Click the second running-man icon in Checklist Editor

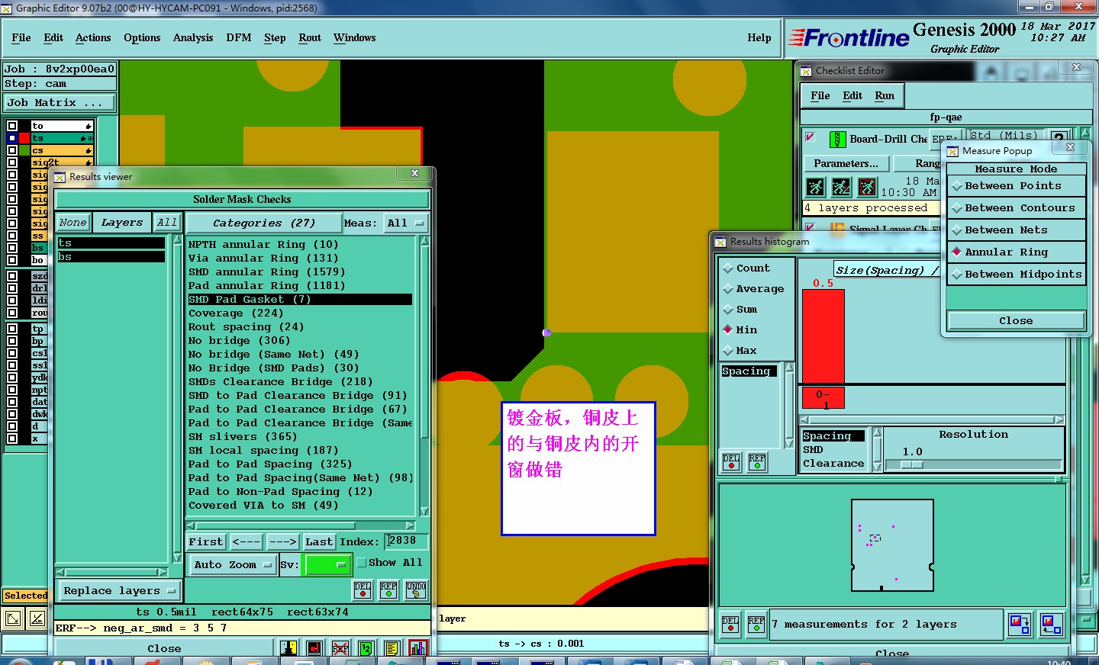click(841, 187)
